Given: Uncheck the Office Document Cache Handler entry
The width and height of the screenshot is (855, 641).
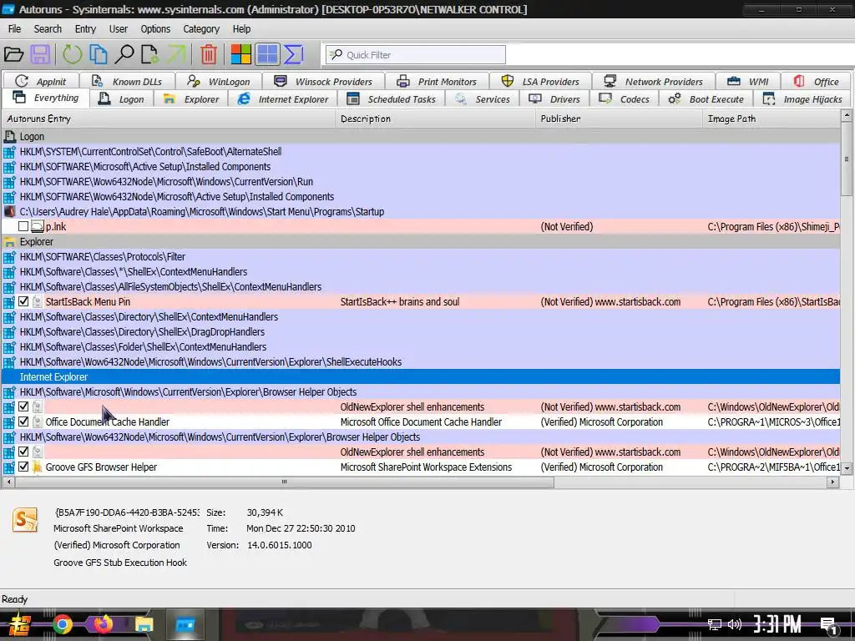Looking at the screenshot, I should 23,421.
